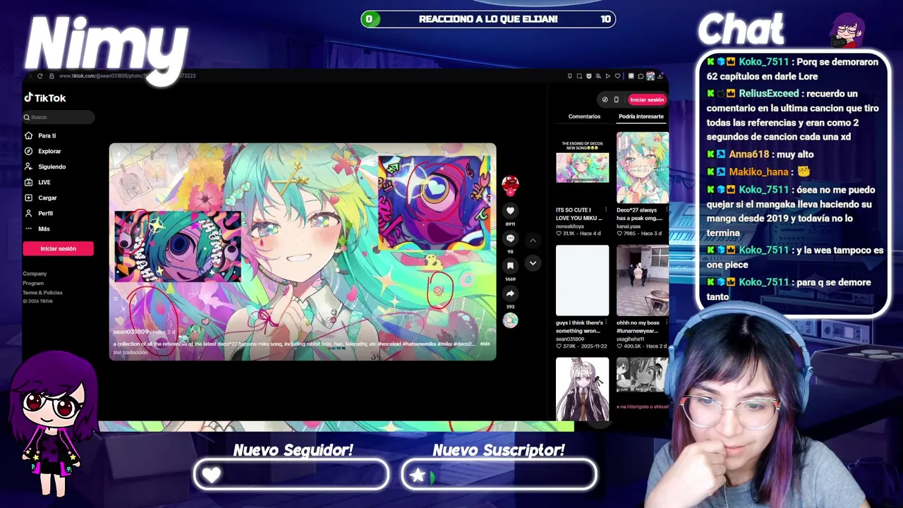Go to the Siguiendo section
The height and width of the screenshot is (508, 903).
pos(45,167)
